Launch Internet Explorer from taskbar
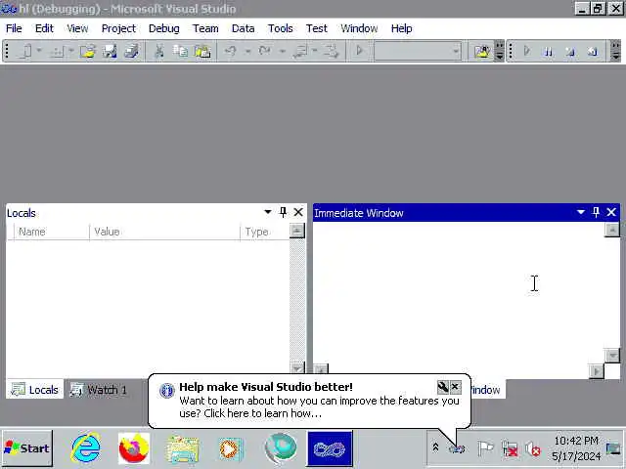 pos(86,448)
